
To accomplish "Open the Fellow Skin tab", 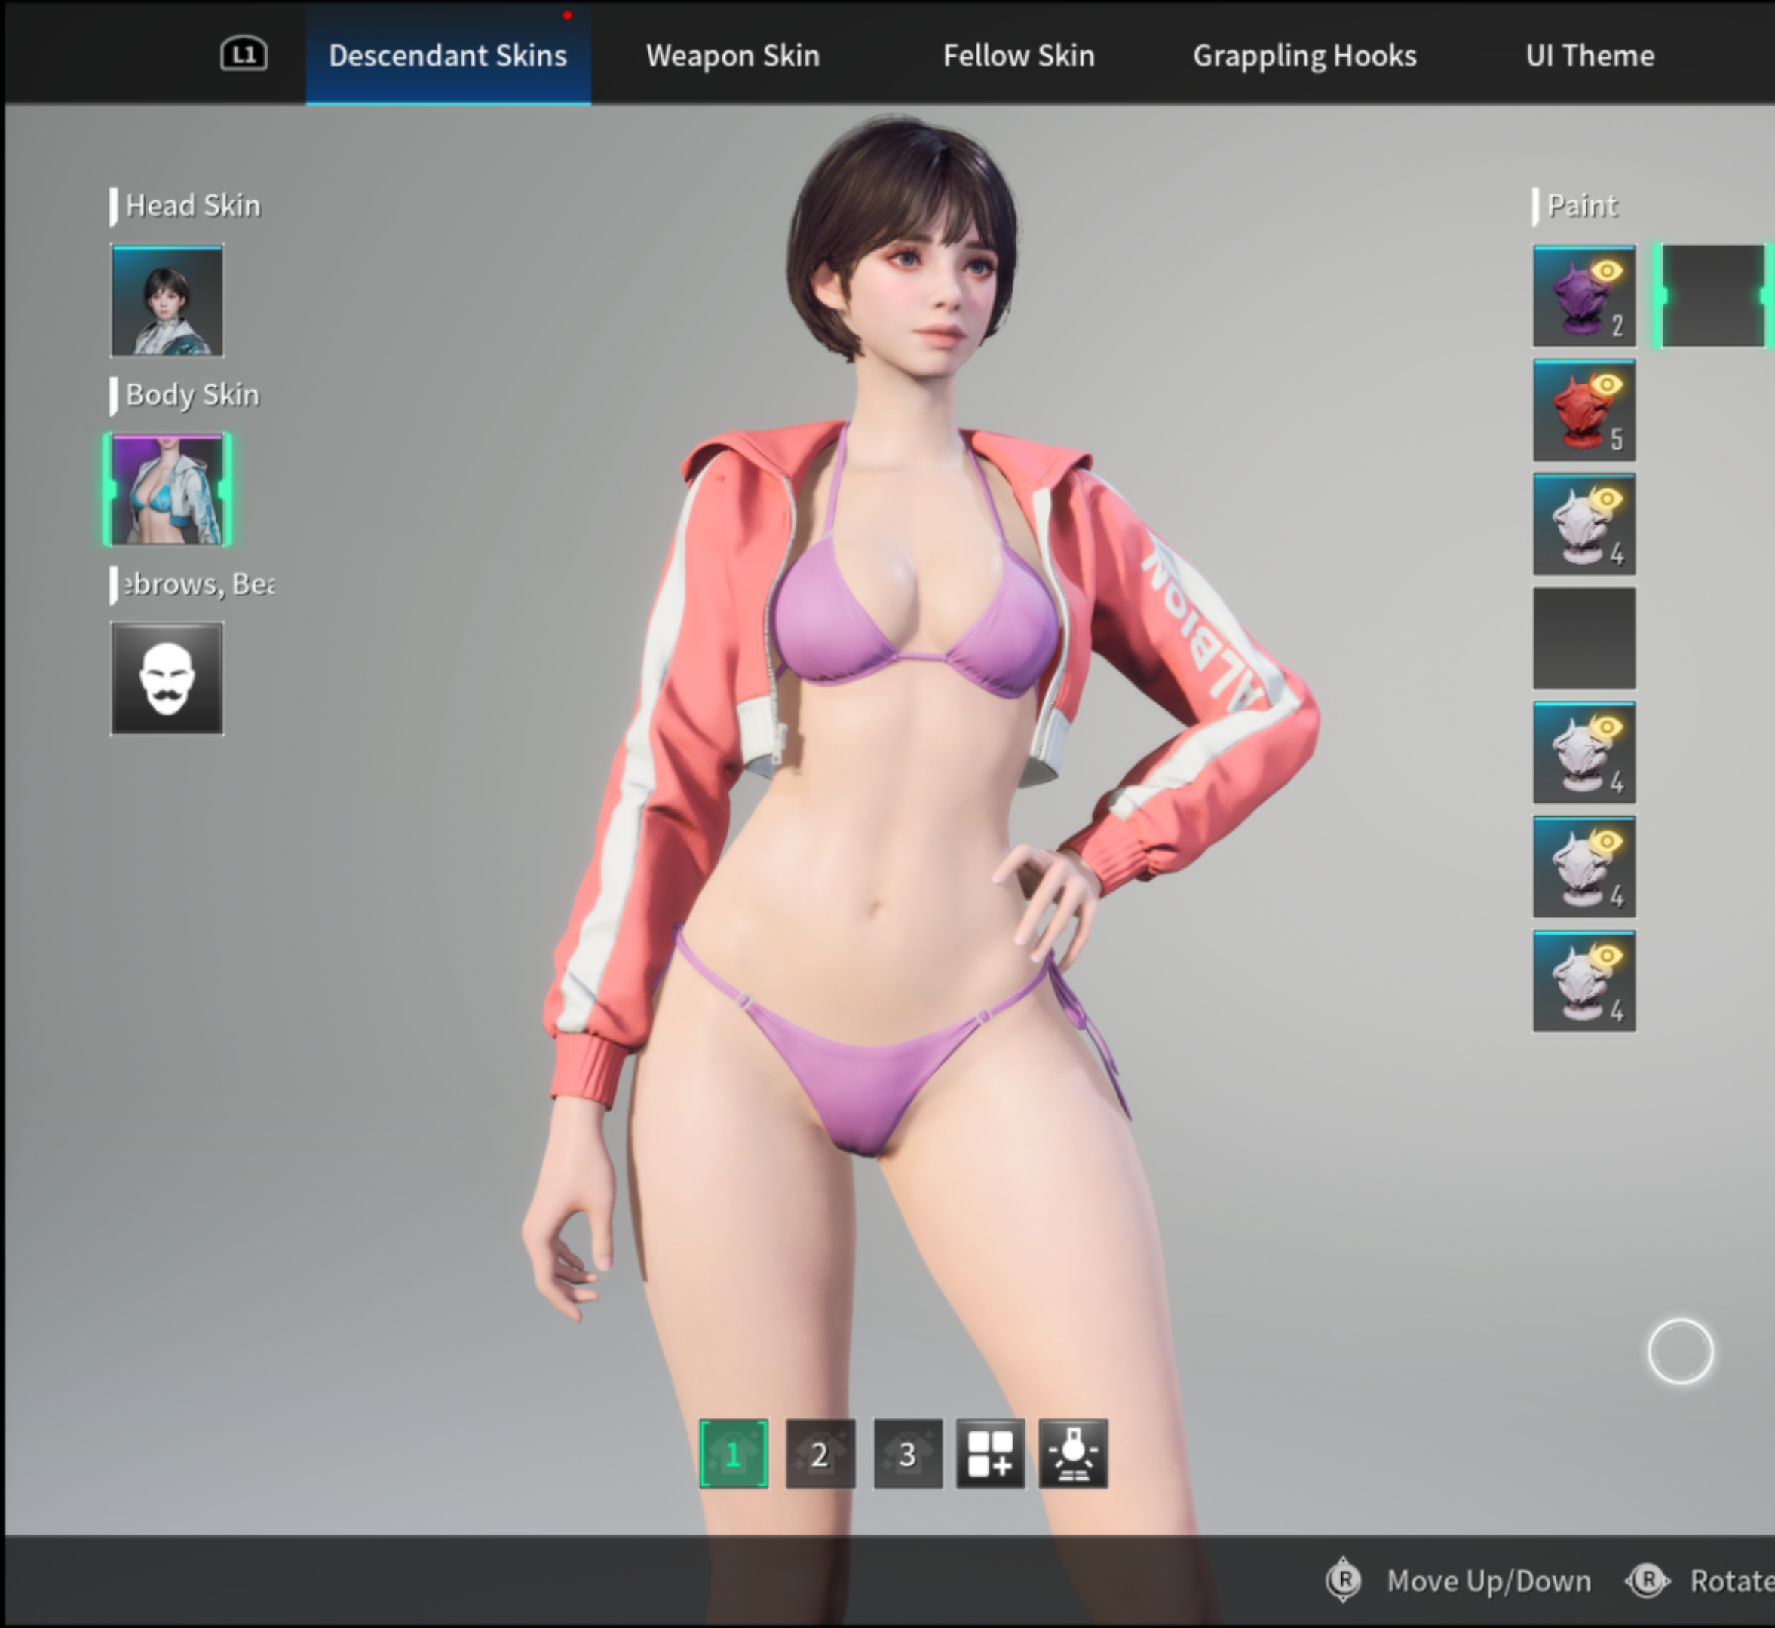I will (x=1019, y=56).
